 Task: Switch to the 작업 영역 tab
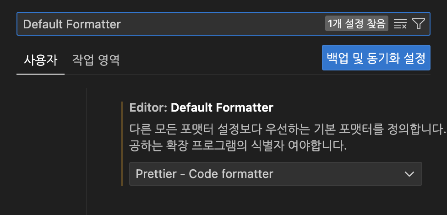click(96, 60)
